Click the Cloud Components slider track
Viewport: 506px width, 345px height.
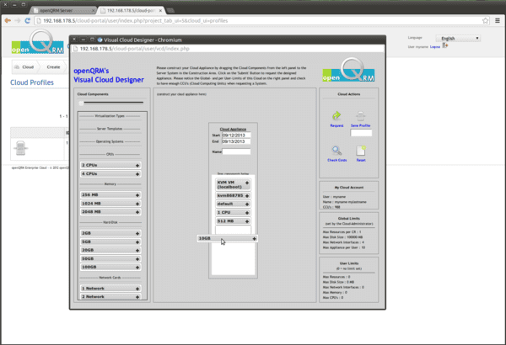tap(113, 103)
